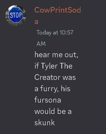106x134 pixels.
Task: Select the word me in the message
Action: click(57, 55)
